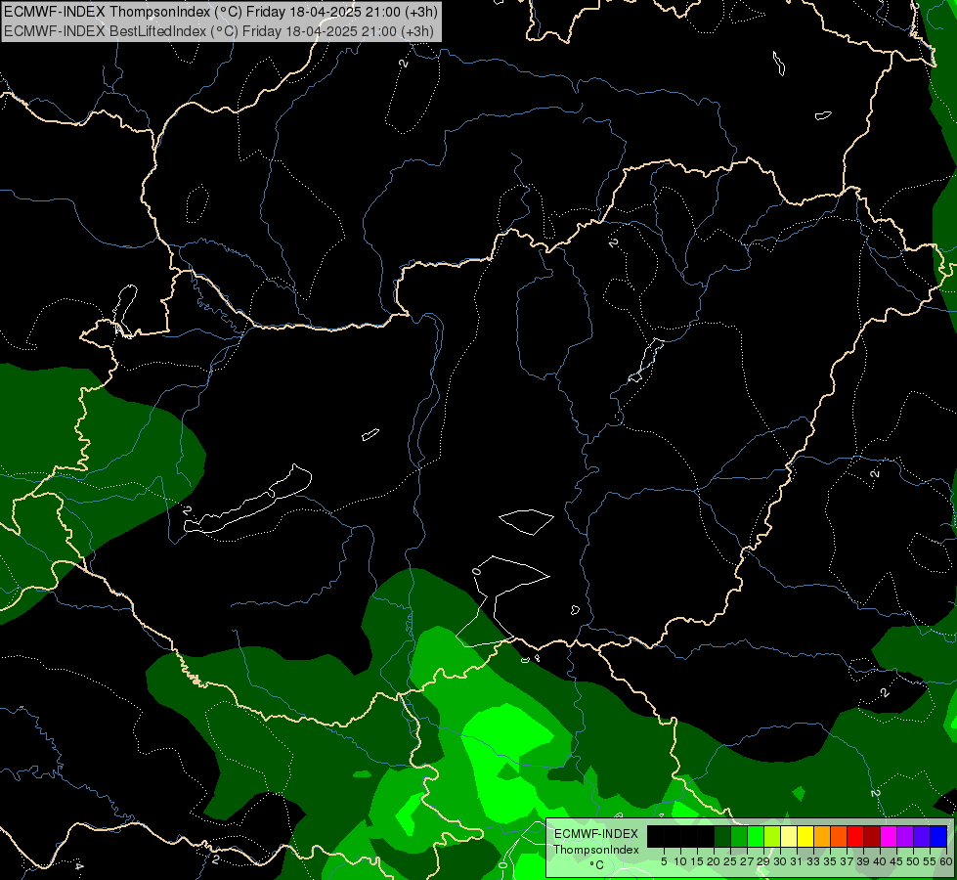The image size is (957, 880).
Task: Click the ThompsonIndex title line at top
Action: [220, 12]
